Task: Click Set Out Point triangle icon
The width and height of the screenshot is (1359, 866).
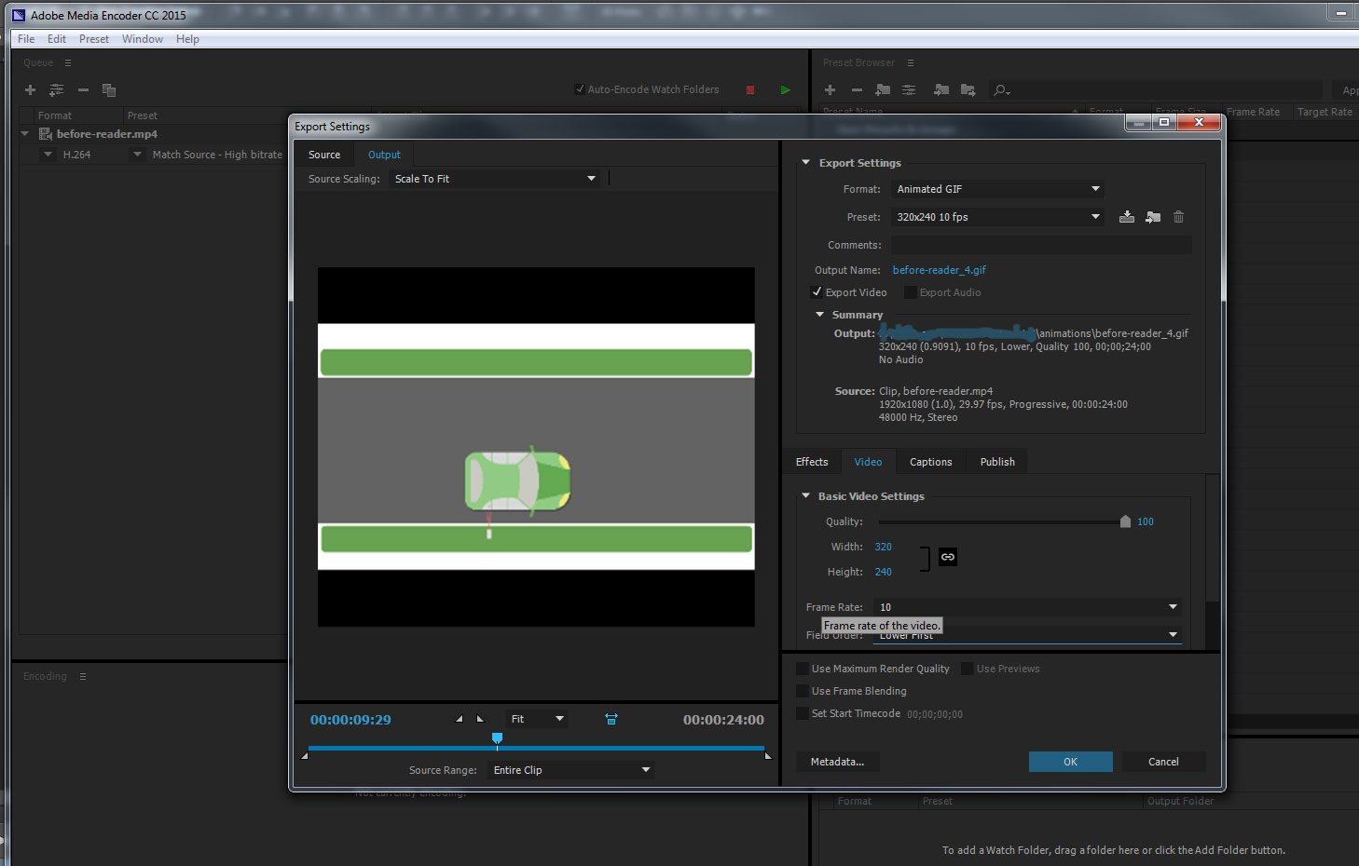Action: point(480,719)
